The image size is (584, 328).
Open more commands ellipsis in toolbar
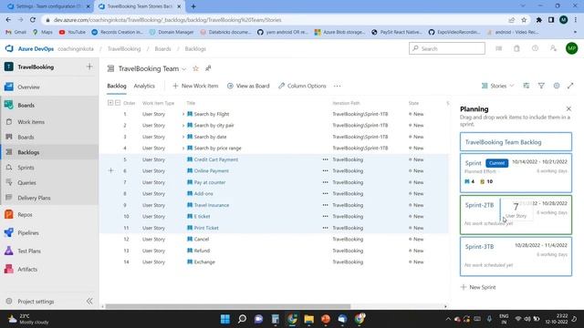coord(337,86)
